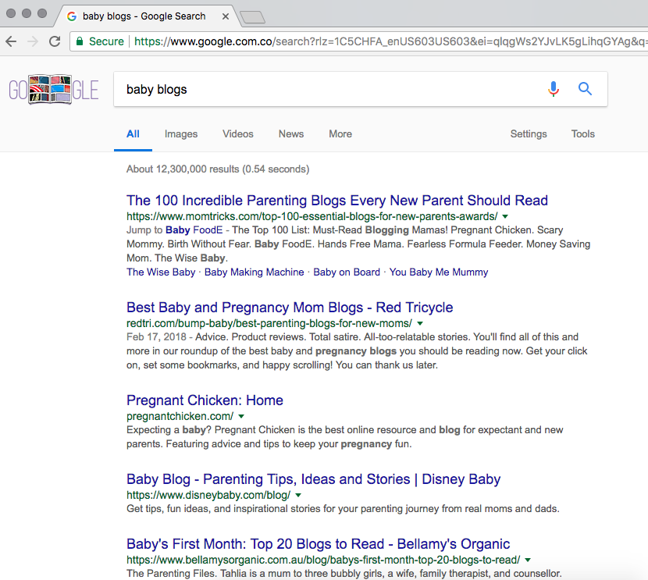Viewport: 648px width, 580px height.
Task: Click the blue magnifier search button
Action: (585, 88)
